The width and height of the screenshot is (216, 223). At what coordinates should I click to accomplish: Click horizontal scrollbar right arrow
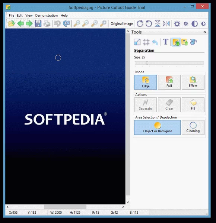click(123, 207)
